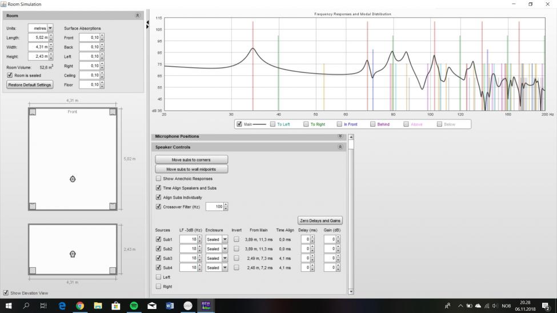Open the Sub1 Enclosure dropdown
This screenshot has width=557, height=313.
click(x=225, y=239)
